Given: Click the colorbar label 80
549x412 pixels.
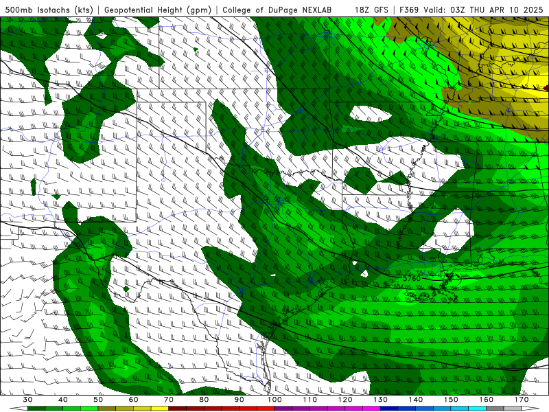Looking at the screenshot, I should (x=204, y=400).
